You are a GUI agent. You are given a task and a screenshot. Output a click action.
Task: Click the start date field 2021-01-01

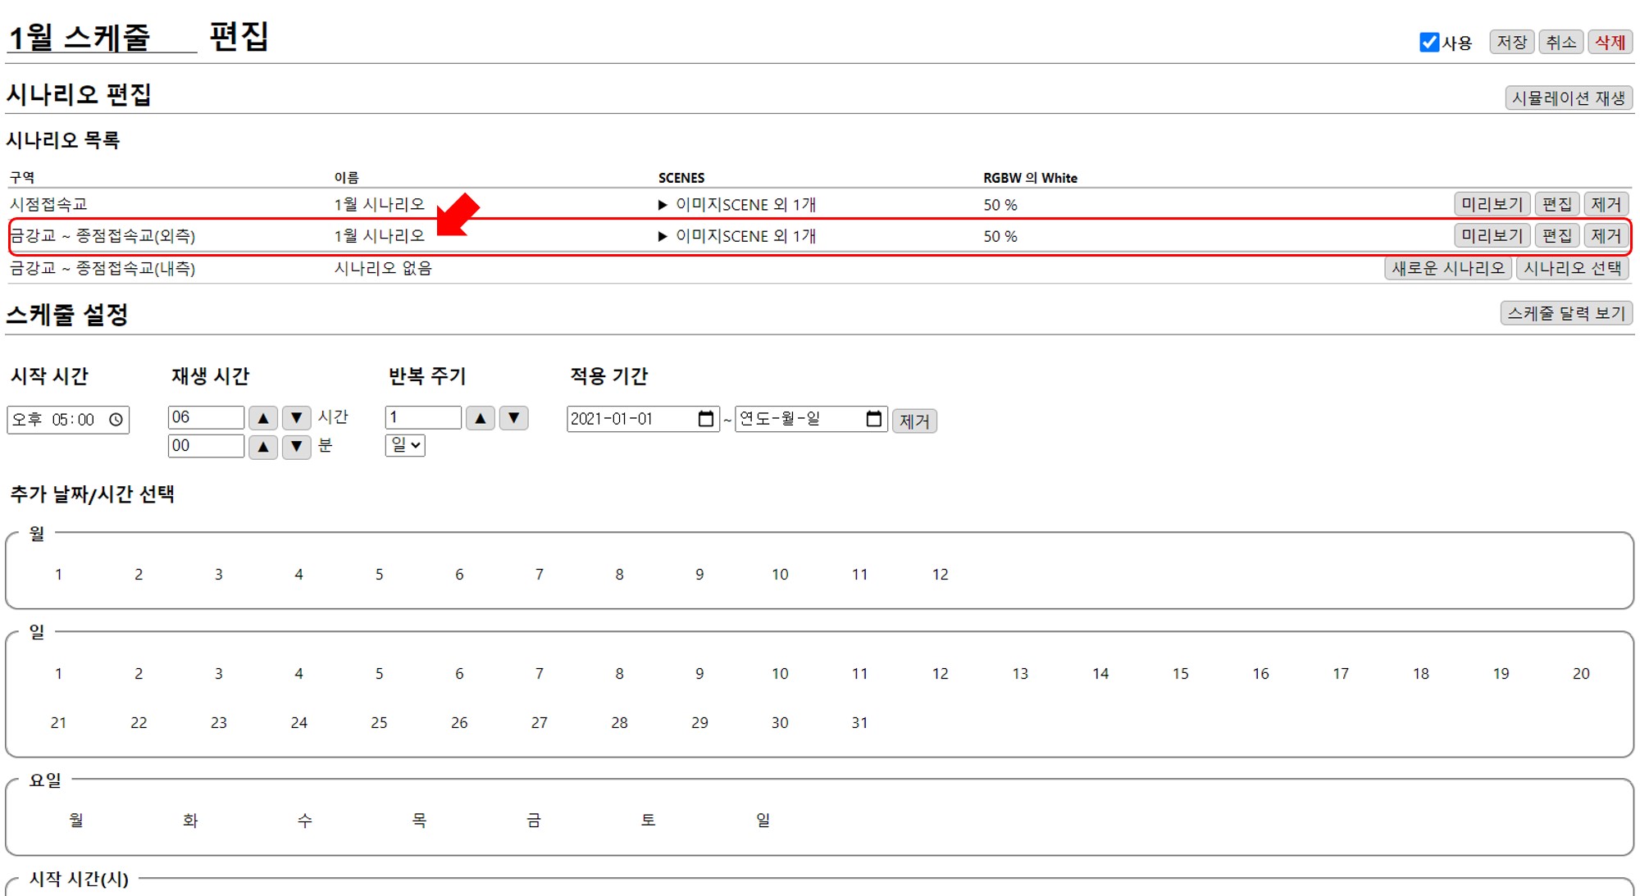643,419
